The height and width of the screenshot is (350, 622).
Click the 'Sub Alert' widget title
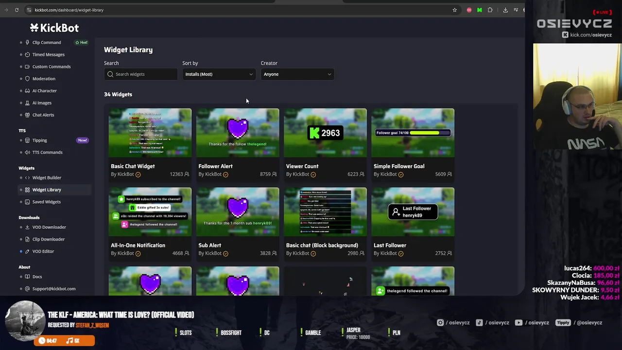point(209,245)
